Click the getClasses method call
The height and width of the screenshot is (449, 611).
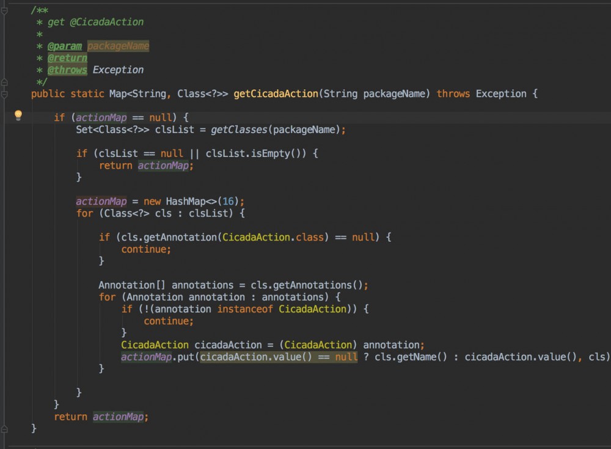coord(240,130)
